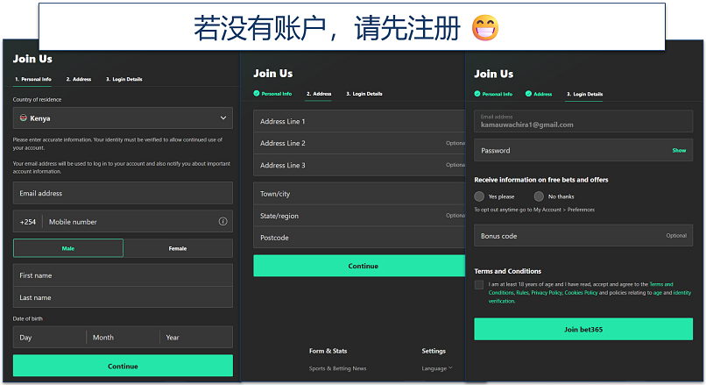Viewport: 706px width, 385px height.
Task: Open the Language dropdown in footer
Action: [x=437, y=368]
